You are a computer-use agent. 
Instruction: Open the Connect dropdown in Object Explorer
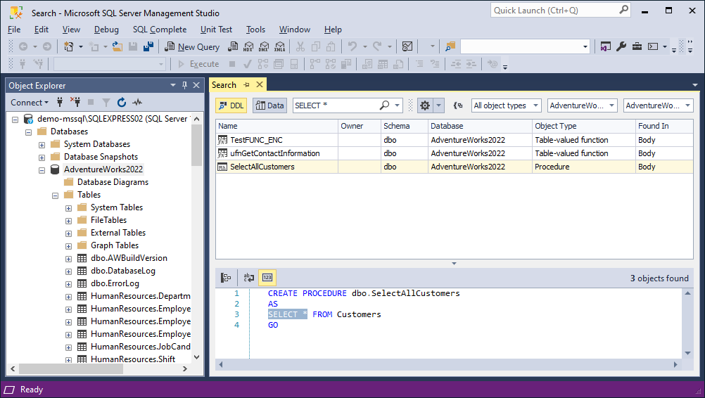click(30, 103)
